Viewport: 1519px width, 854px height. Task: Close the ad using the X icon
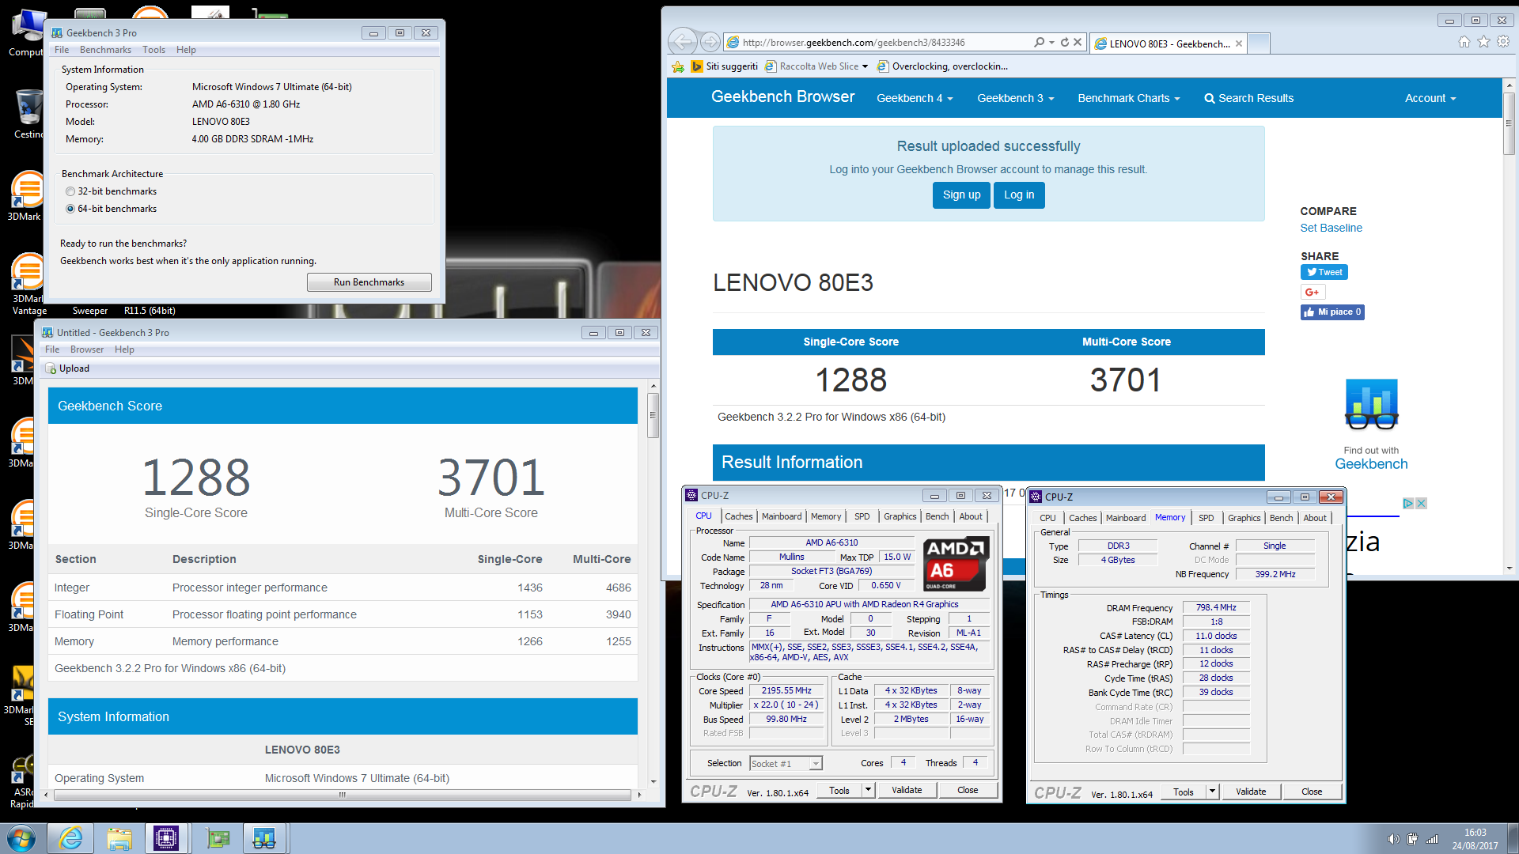click(1422, 504)
